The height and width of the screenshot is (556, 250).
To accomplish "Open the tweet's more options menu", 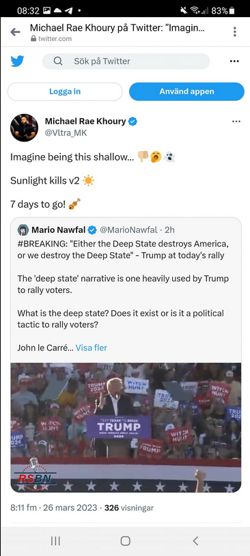I will 236,122.
